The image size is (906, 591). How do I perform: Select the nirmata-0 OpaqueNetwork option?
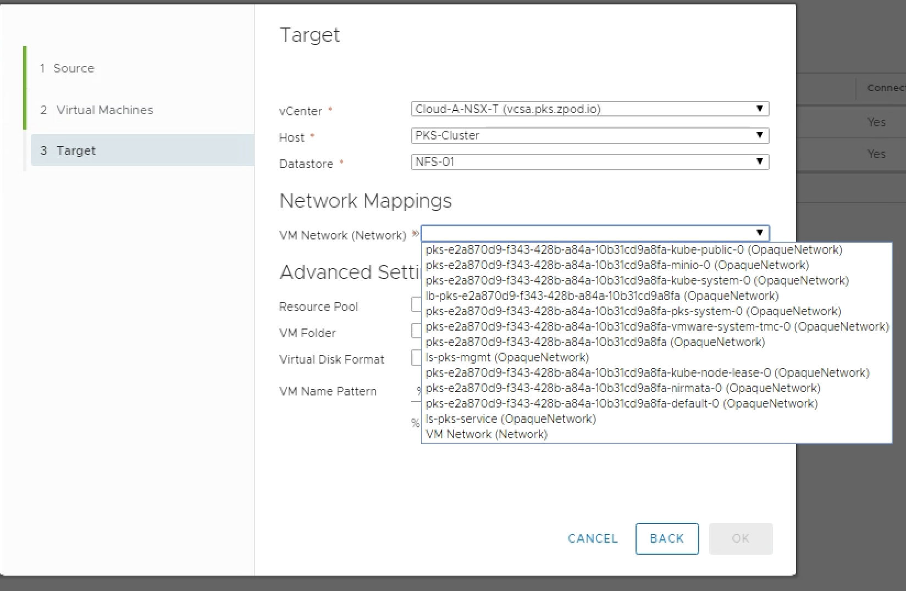click(622, 388)
